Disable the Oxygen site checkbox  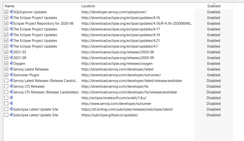6,63
